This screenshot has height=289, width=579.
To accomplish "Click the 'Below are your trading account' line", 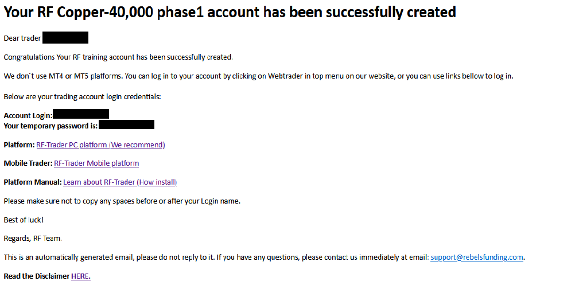I will point(82,97).
